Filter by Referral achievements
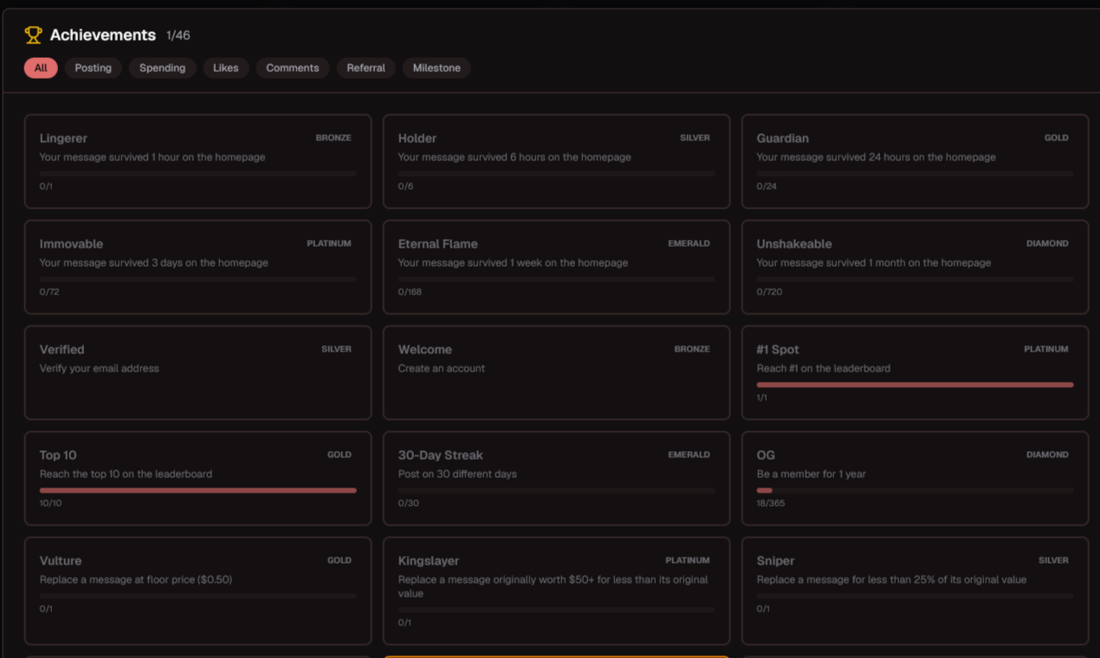This screenshot has width=1100, height=658. (366, 67)
